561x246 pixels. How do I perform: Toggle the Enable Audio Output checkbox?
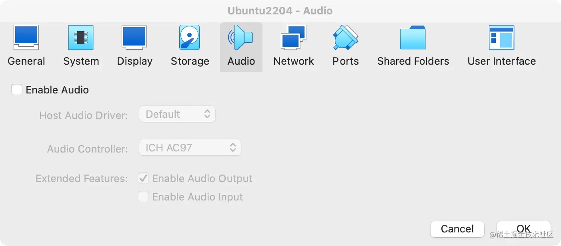143,179
